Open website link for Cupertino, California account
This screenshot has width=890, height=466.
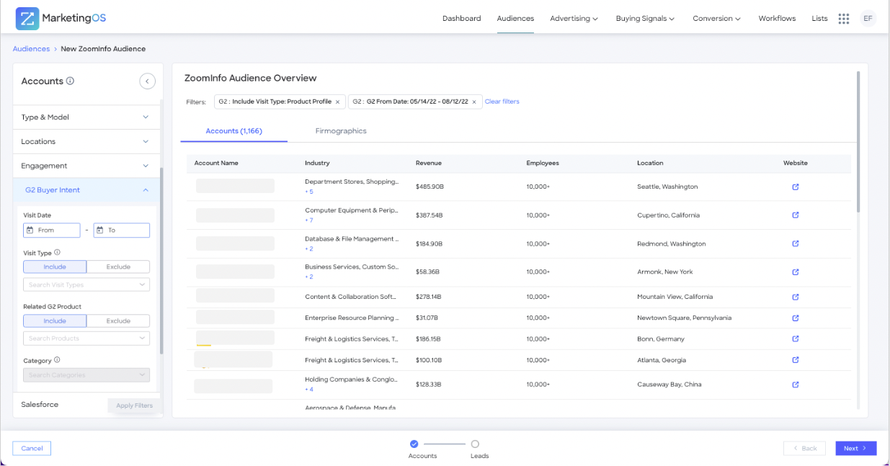pyautogui.click(x=796, y=215)
